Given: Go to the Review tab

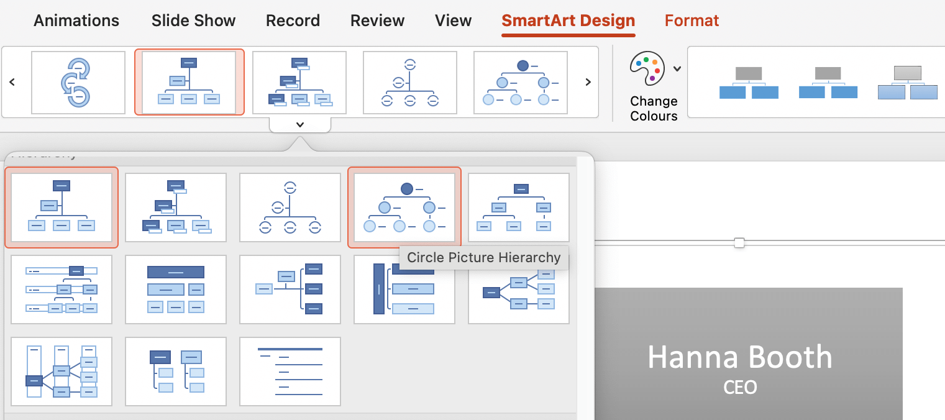Looking at the screenshot, I should (377, 20).
